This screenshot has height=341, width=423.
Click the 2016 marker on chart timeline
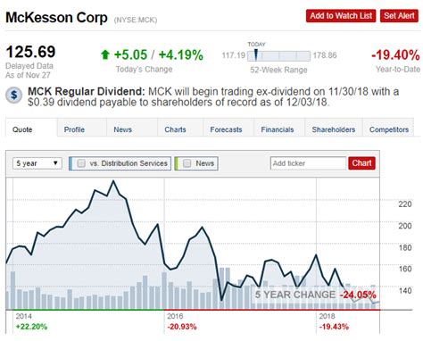click(175, 316)
